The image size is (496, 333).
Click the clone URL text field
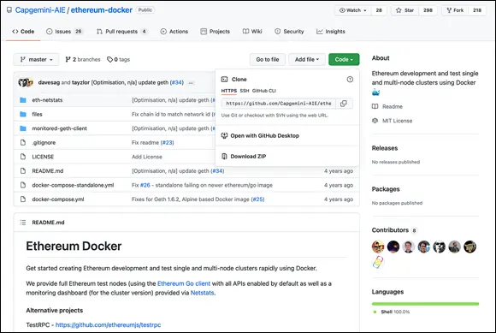click(279, 104)
